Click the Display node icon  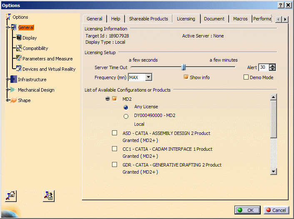tap(19, 38)
